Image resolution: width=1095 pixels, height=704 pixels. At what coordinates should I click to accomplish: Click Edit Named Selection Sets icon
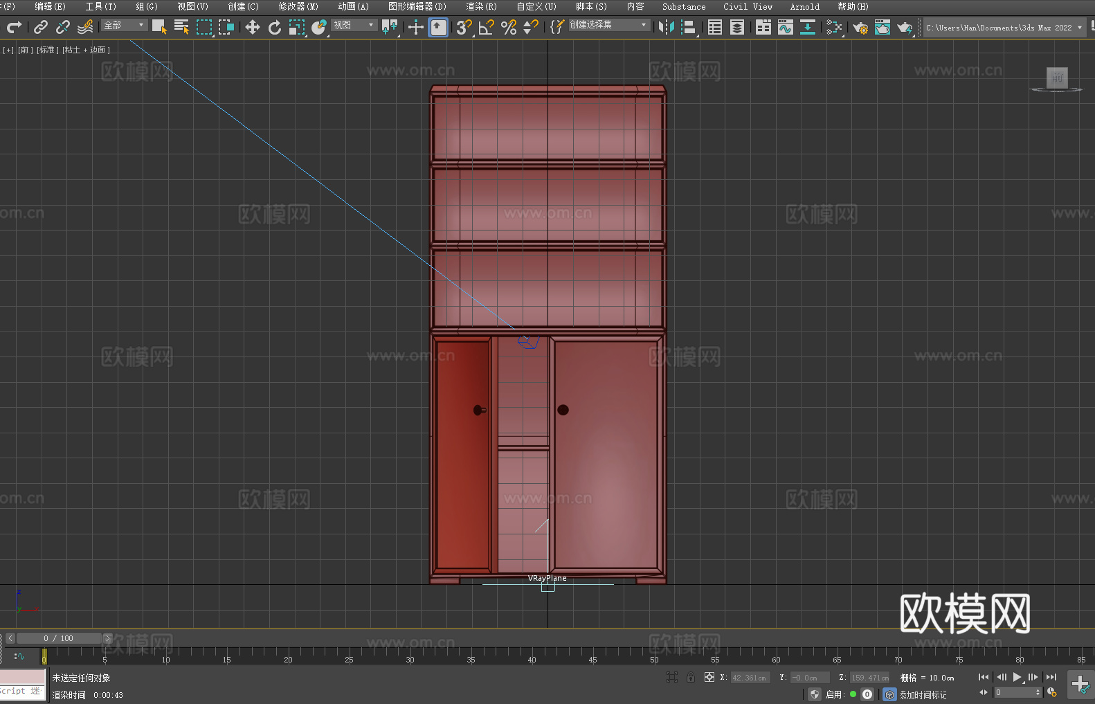point(557,27)
